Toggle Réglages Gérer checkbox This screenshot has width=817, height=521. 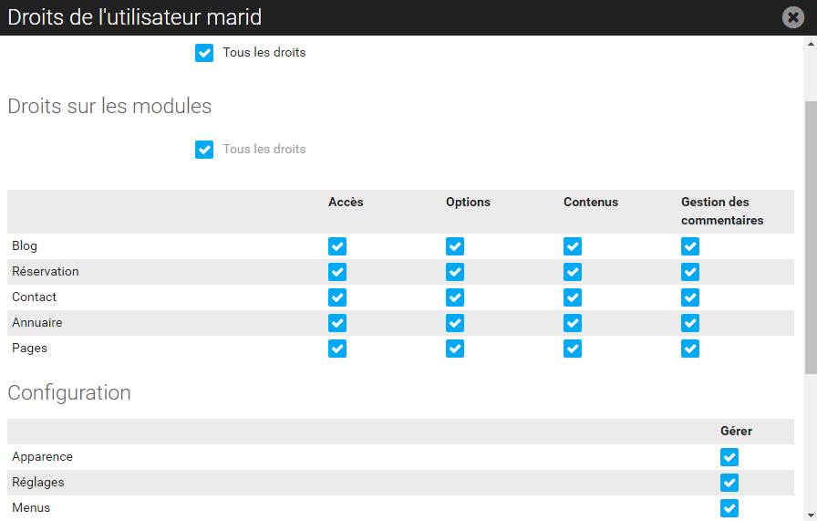[729, 483]
